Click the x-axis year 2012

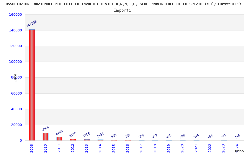point(73,148)
